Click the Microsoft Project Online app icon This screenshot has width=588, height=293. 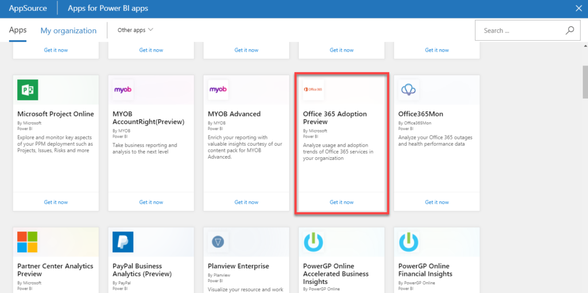(28, 90)
